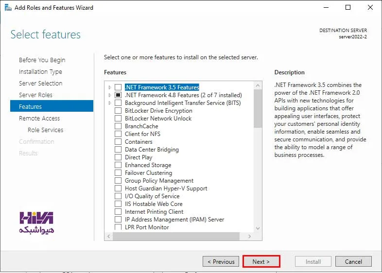Select the Features step in sidebar
The width and height of the screenshot is (382, 273).
point(52,106)
